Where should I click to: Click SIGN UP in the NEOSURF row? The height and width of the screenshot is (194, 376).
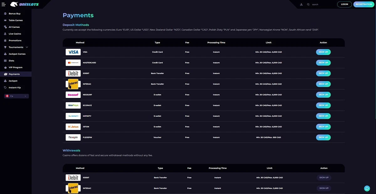coord(323,95)
